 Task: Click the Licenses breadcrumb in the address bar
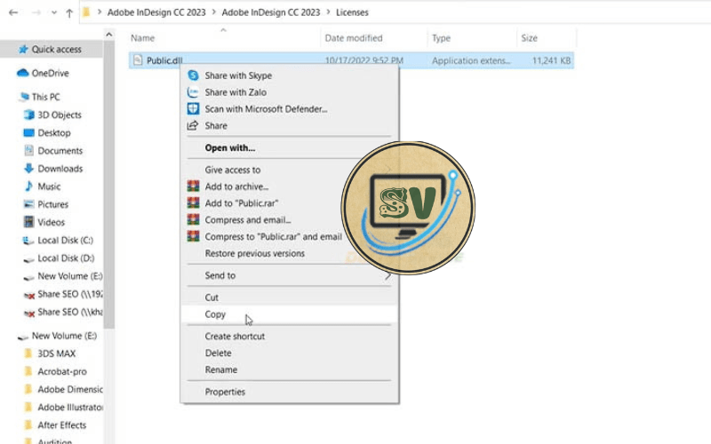352,12
